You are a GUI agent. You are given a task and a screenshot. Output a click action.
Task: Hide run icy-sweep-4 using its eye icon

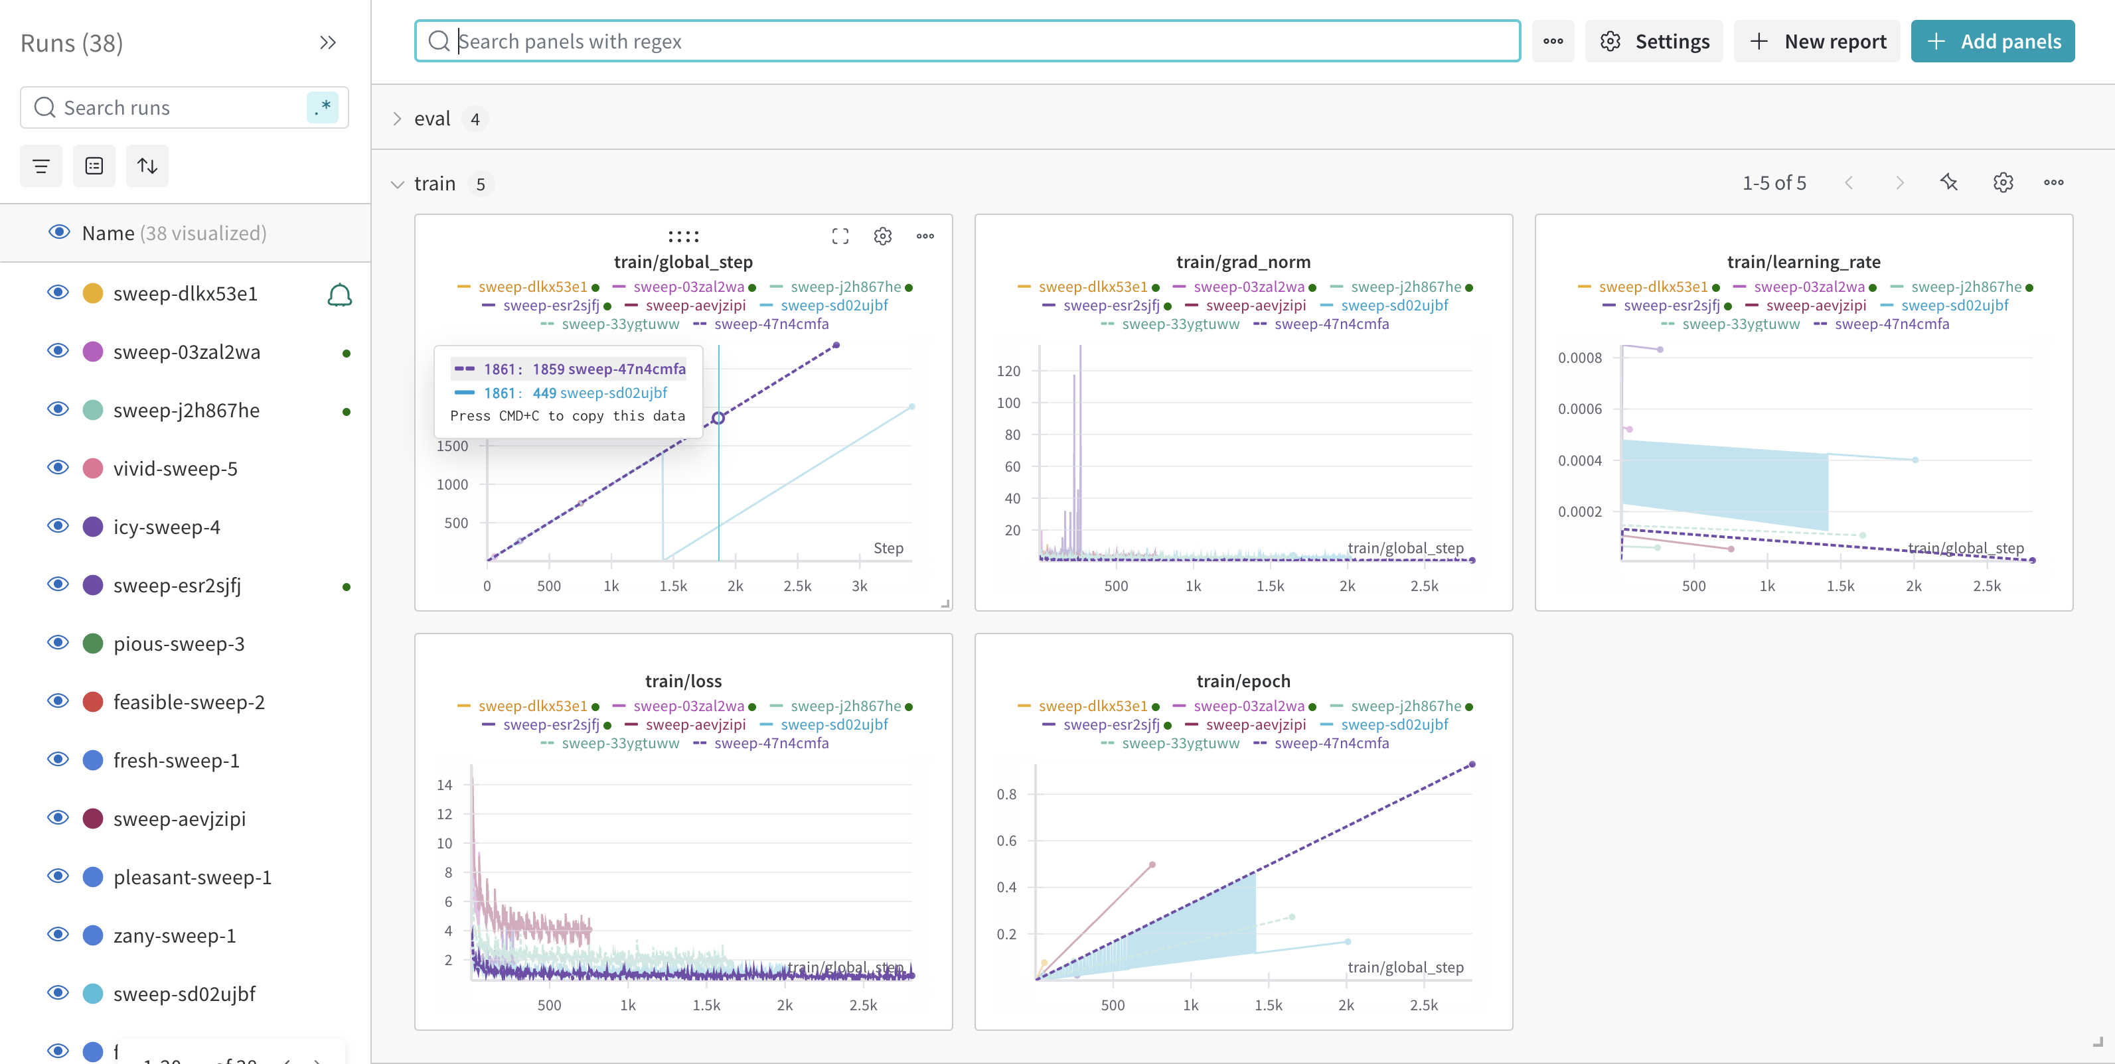coord(58,526)
